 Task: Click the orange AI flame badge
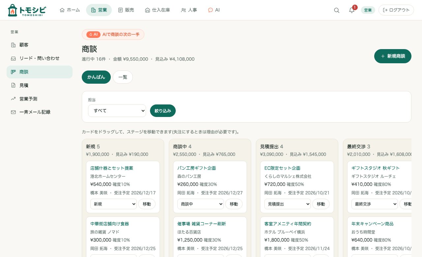[x=93, y=34]
